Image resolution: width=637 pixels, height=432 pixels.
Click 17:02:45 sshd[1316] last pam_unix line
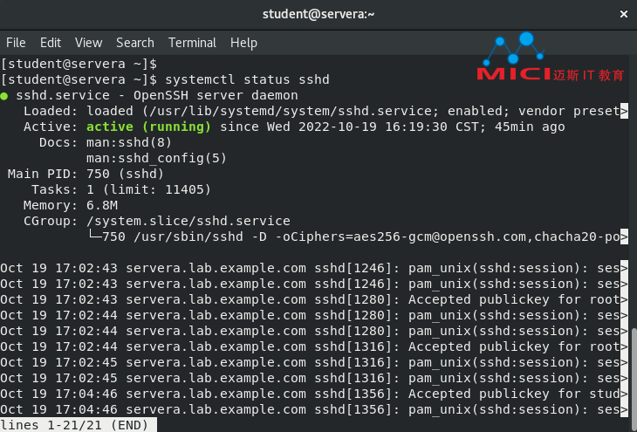pyautogui.click(x=314, y=378)
